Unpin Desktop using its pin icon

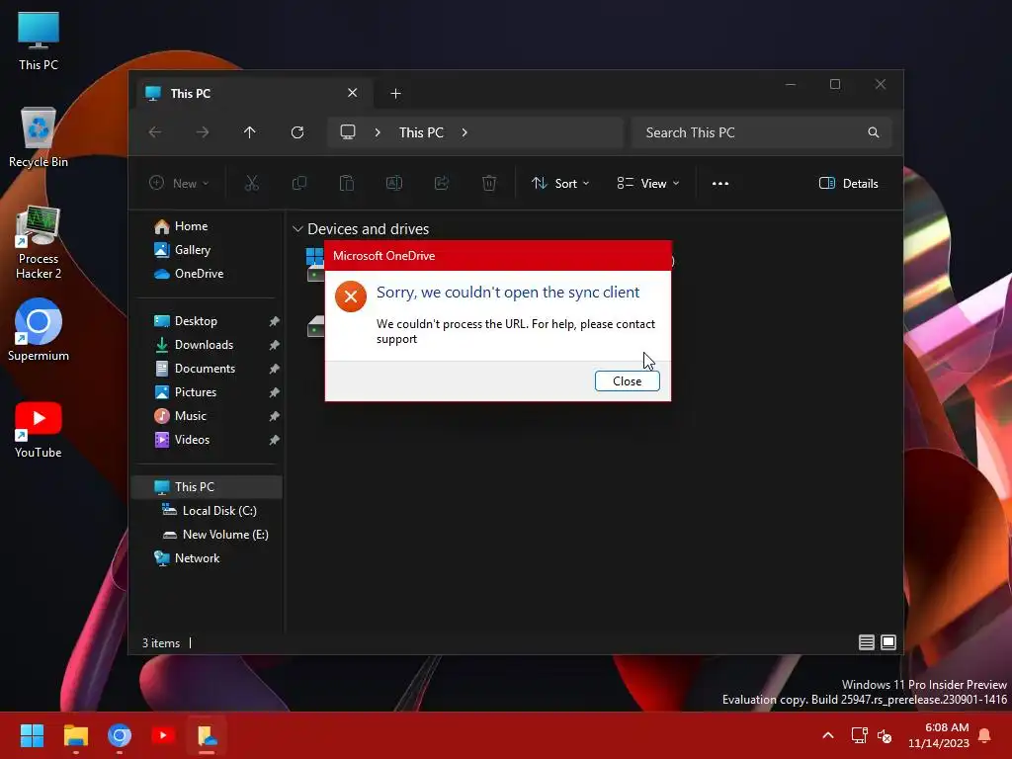275,321
